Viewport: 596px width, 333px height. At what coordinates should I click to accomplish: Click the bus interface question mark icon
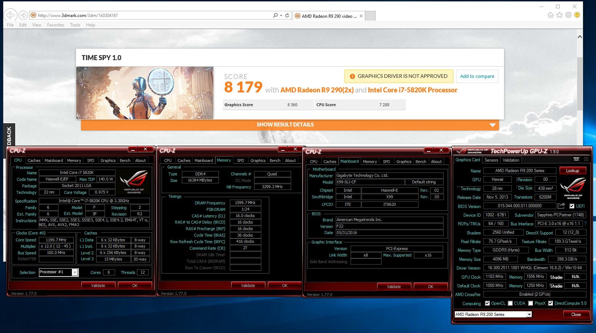point(585,224)
